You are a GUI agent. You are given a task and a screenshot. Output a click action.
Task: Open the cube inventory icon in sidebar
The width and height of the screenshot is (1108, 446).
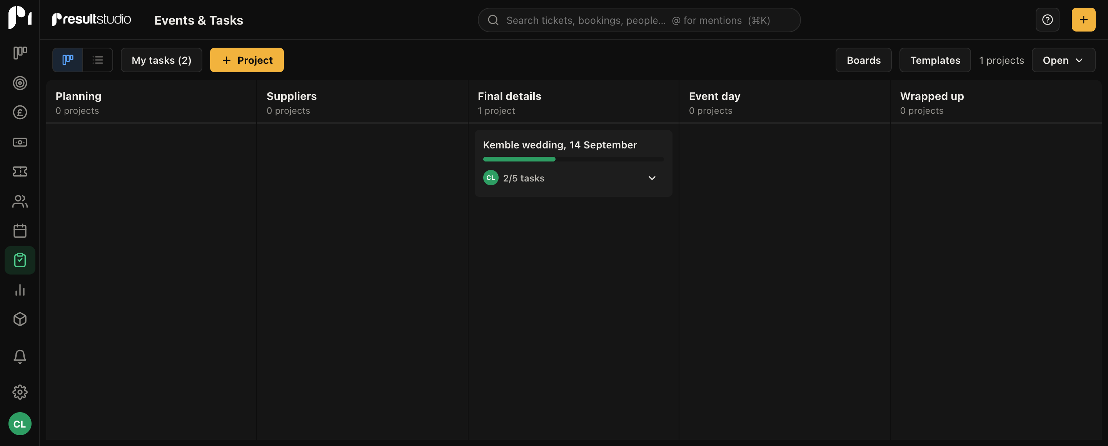pos(20,319)
